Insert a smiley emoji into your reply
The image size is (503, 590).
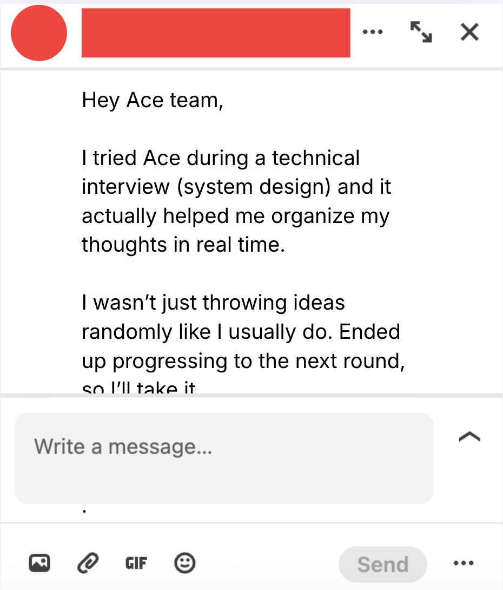[x=185, y=563]
